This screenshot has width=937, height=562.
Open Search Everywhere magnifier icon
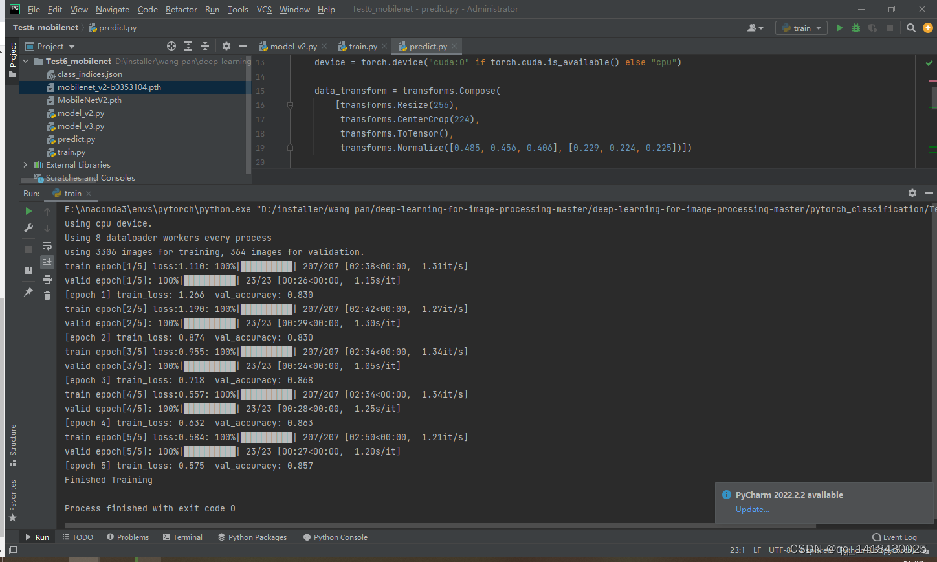pos(911,28)
